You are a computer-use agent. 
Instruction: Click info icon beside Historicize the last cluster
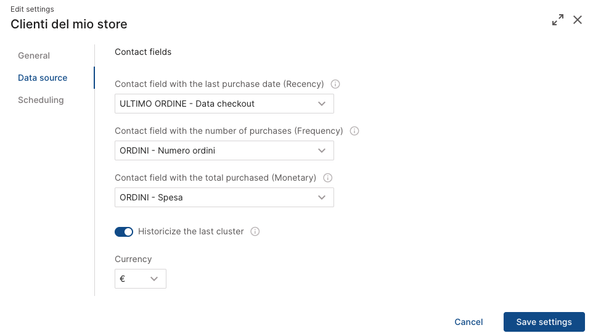click(255, 232)
